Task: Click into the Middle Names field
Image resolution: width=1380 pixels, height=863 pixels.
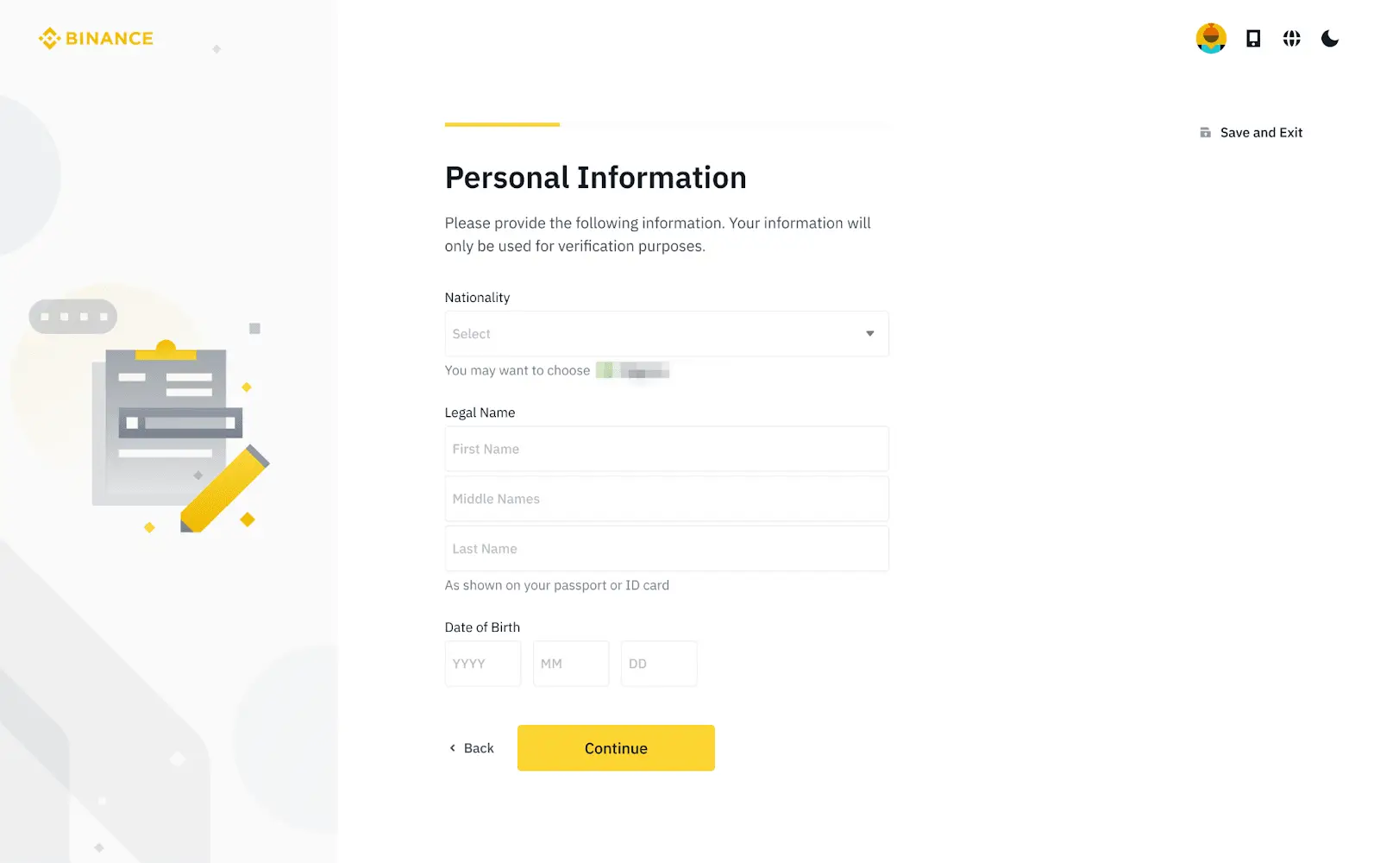Action: (x=666, y=500)
